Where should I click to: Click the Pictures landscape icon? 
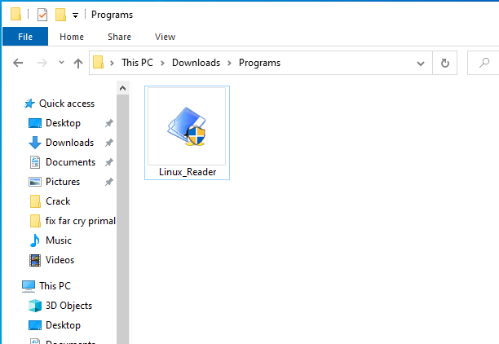tap(35, 182)
